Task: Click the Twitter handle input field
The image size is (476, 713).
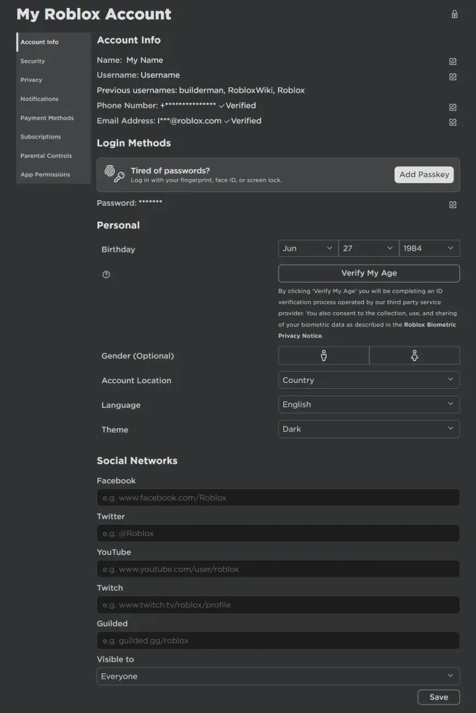Action: pos(278,533)
